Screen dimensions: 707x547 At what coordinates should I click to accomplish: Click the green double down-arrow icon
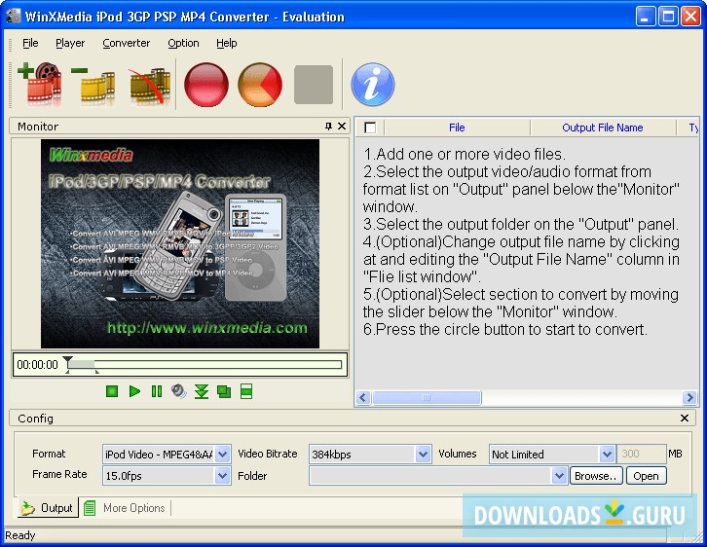pos(202,391)
